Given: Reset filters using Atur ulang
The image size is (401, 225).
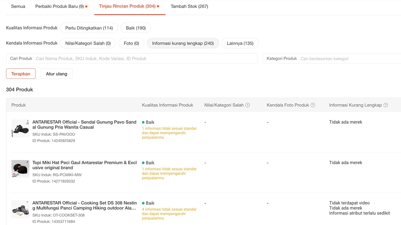Looking at the screenshot, I should (56, 74).
